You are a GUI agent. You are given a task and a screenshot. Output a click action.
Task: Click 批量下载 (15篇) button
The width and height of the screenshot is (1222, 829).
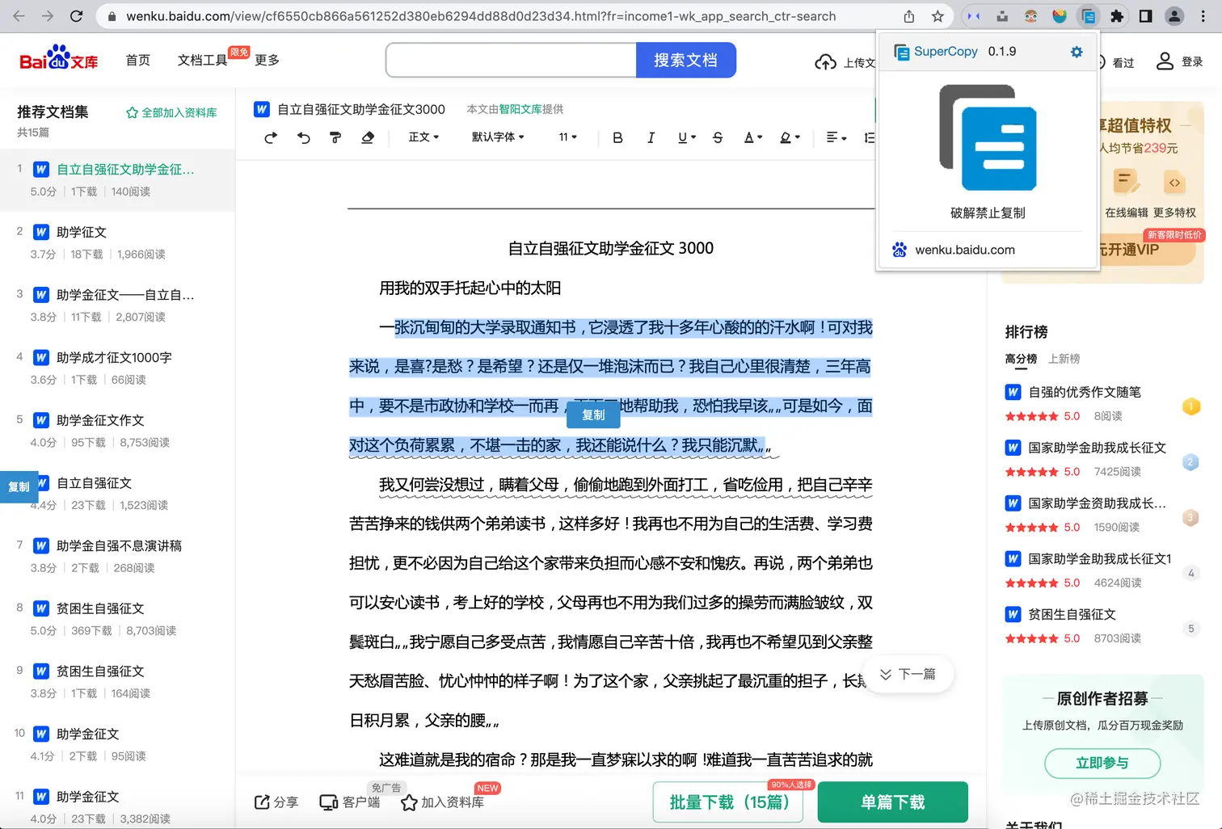click(x=729, y=802)
